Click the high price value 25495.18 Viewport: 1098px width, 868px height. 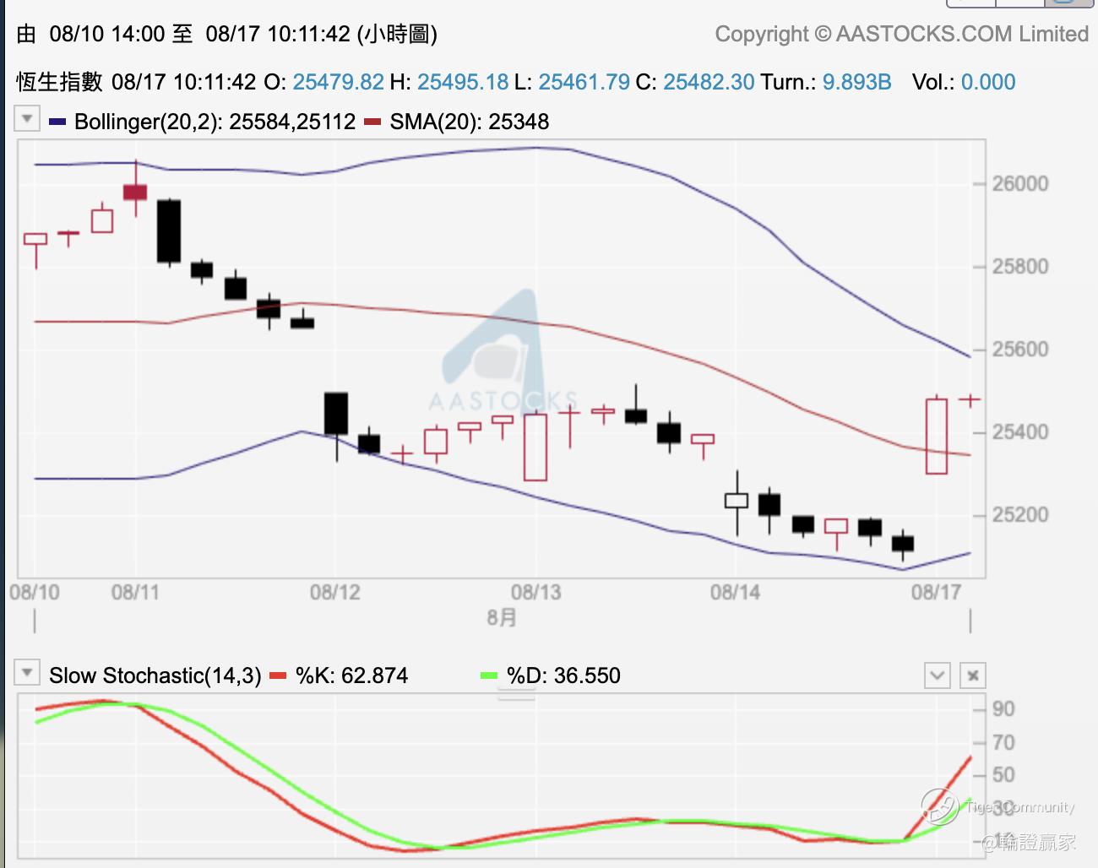(463, 82)
